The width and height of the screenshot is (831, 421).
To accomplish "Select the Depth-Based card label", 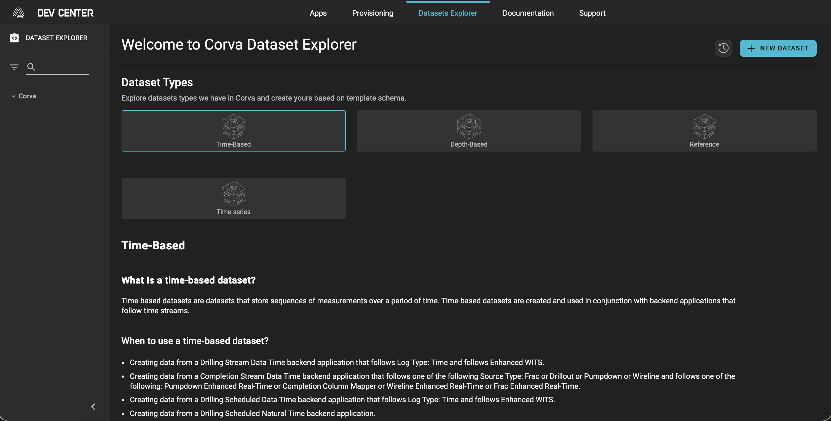I will (x=469, y=144).
